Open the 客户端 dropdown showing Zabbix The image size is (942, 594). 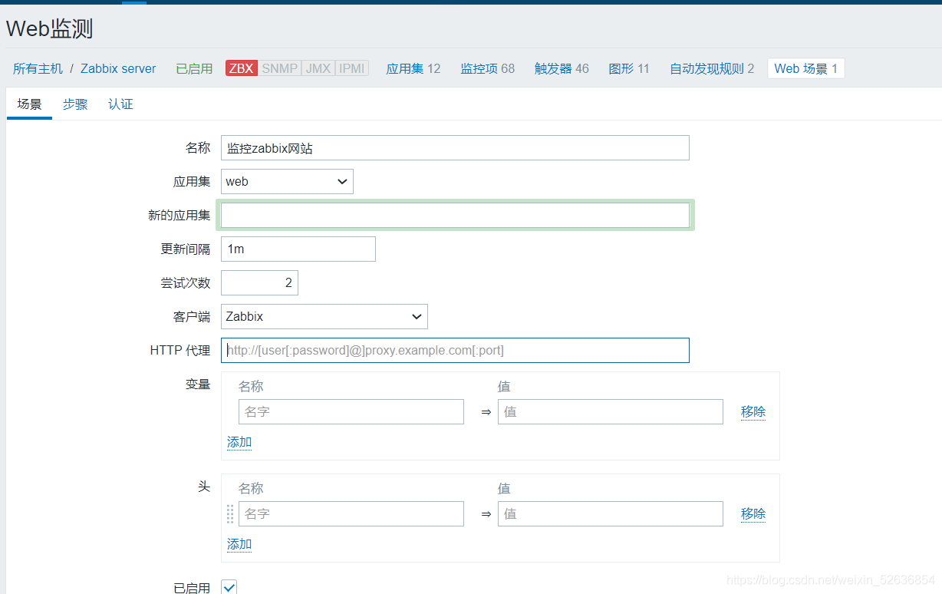pyautogui.click(x=324, y=317)
